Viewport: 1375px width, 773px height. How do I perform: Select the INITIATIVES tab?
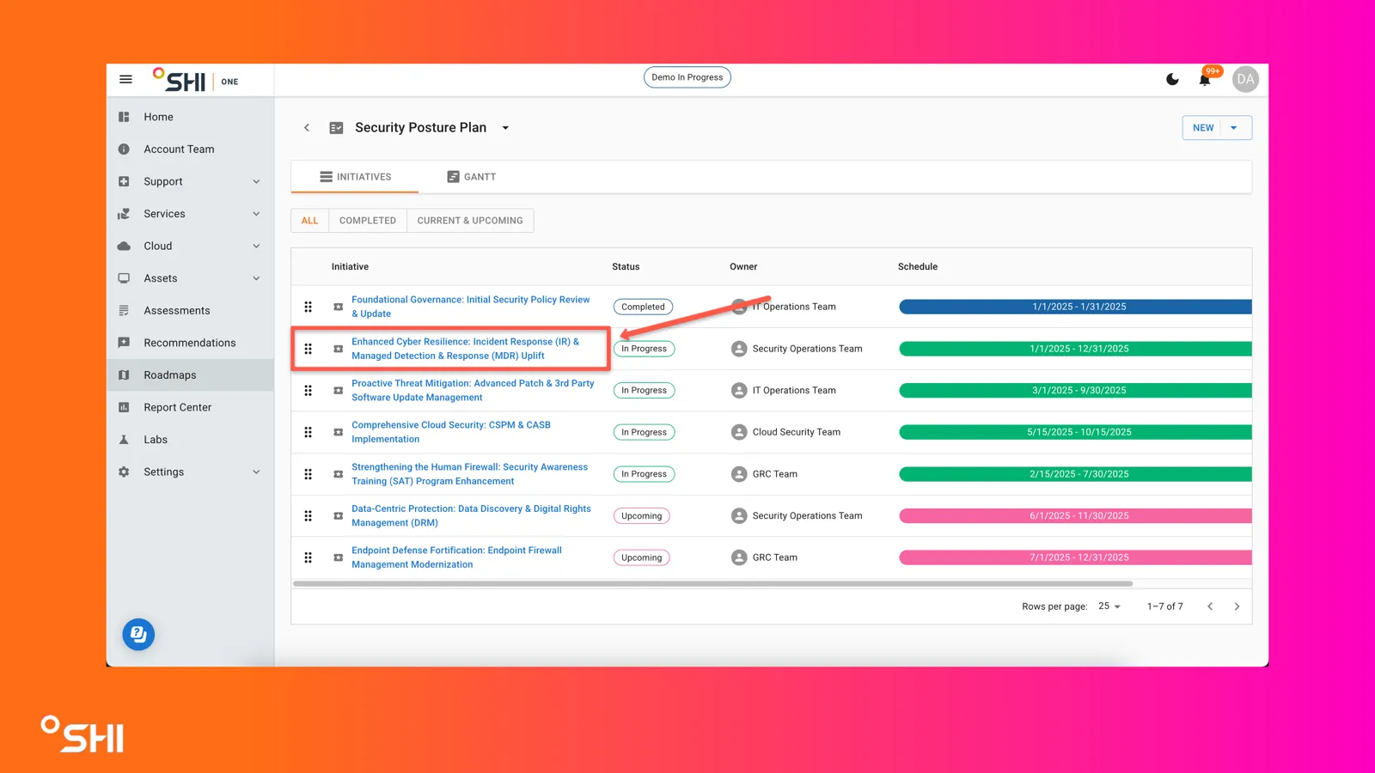[355, 177]
